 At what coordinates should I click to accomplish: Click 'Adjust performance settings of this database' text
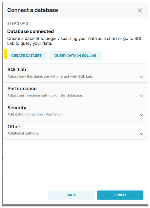point(45,95)
